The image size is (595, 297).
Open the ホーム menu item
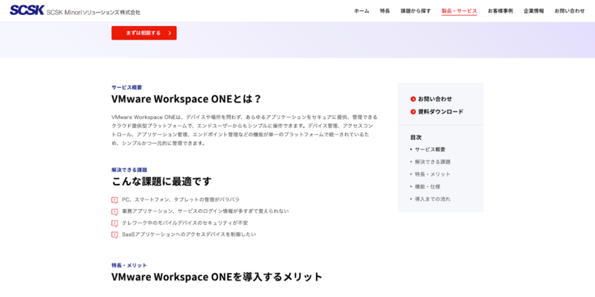click(x=361, y=11)
